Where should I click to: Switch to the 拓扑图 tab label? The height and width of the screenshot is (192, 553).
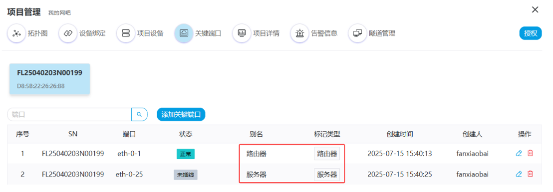[x=38, y=33]
